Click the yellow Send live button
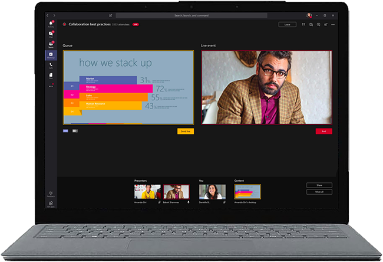This screenshot has height=262, width=383. click(186, 132)
